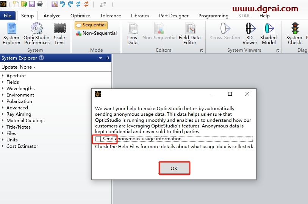Click the dialog's OpticStudio logo icon

pos(98,94)
